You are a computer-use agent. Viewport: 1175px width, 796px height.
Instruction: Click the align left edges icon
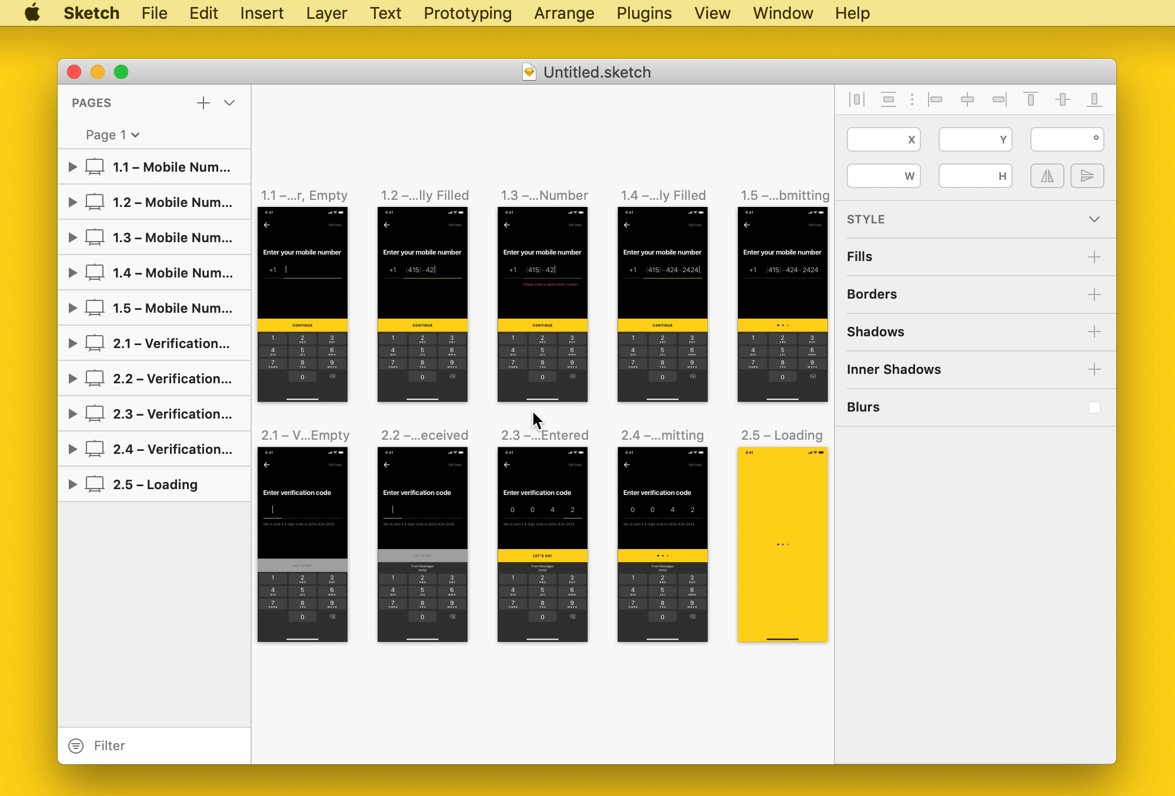935,99
